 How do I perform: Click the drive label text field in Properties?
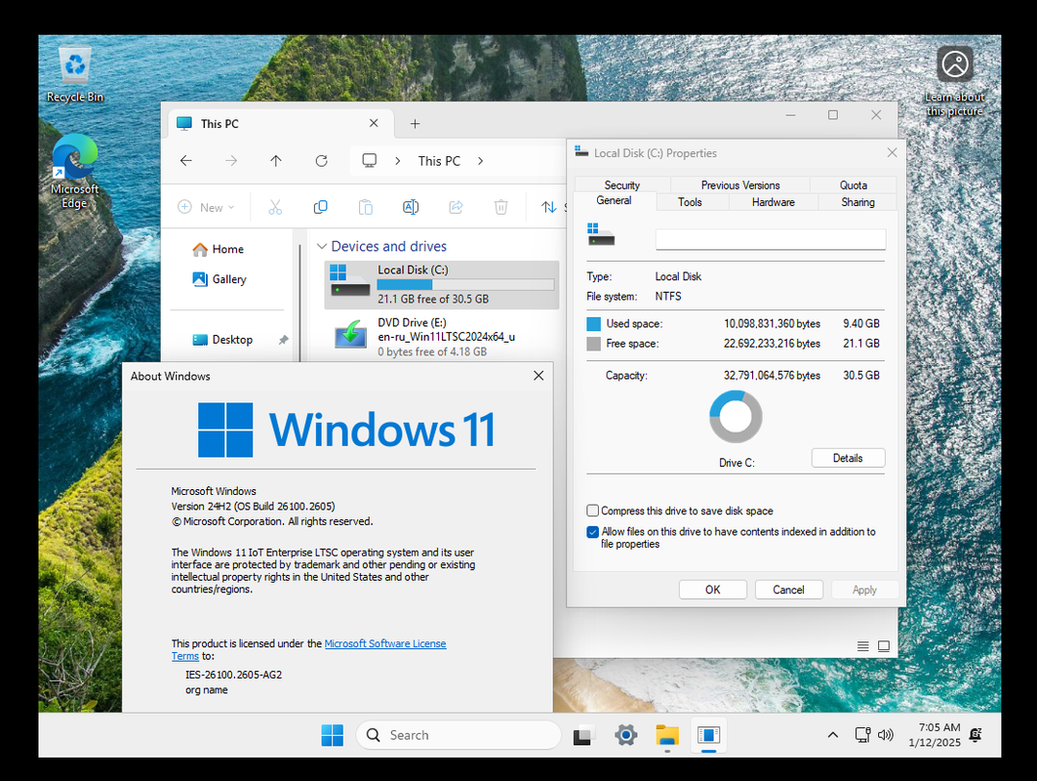771,239
